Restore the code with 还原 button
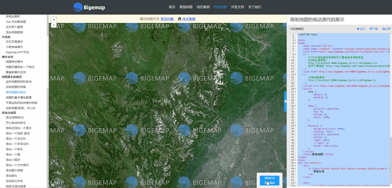The height and width of the screenshot is (188, 392). [386, 29]
